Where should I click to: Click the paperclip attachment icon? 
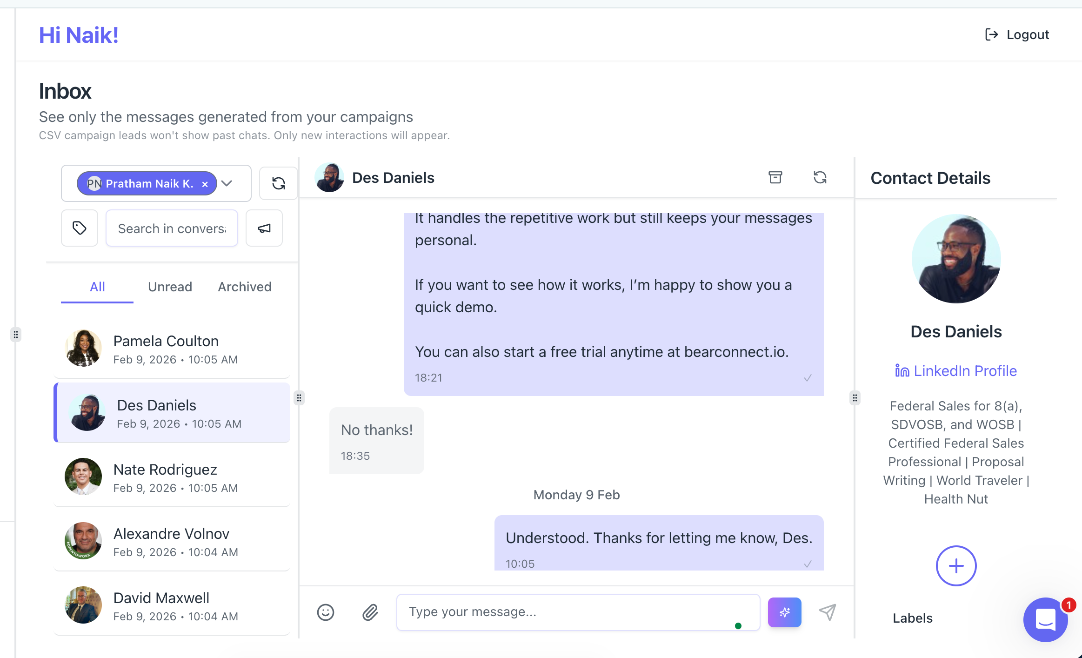coord(370,612)
